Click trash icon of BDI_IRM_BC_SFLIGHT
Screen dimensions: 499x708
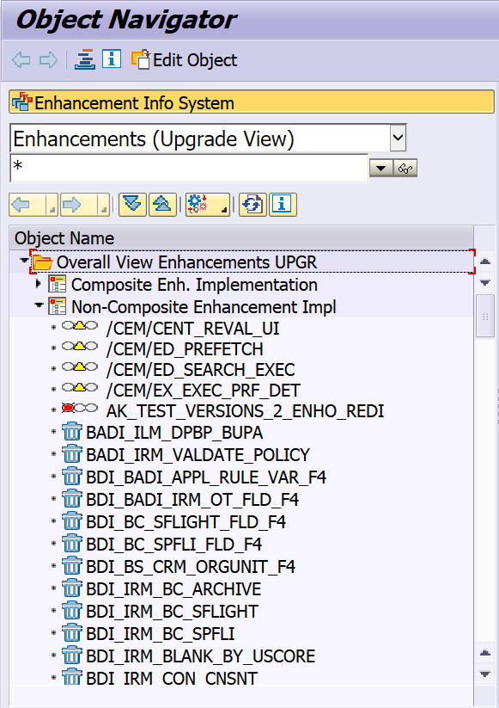click(71, 611)
